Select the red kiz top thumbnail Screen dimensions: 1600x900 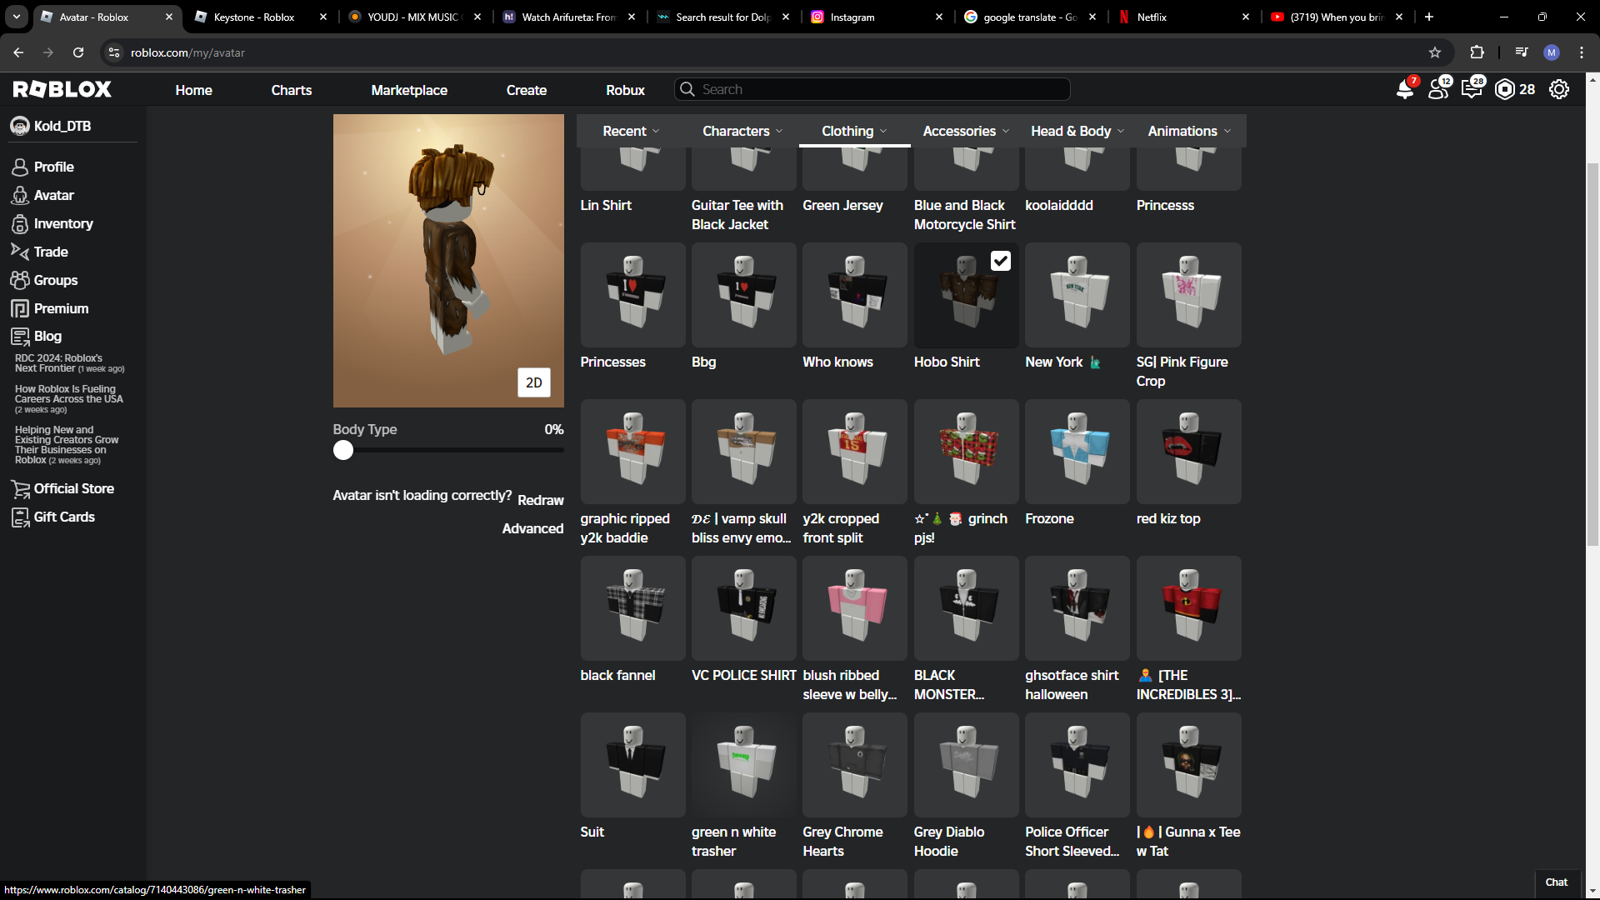point(1189,452)
